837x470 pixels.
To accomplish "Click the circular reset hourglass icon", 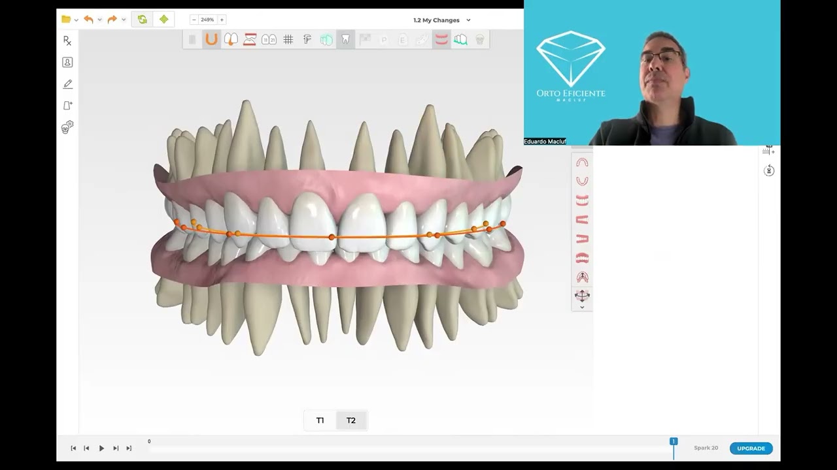I will 769,170.
